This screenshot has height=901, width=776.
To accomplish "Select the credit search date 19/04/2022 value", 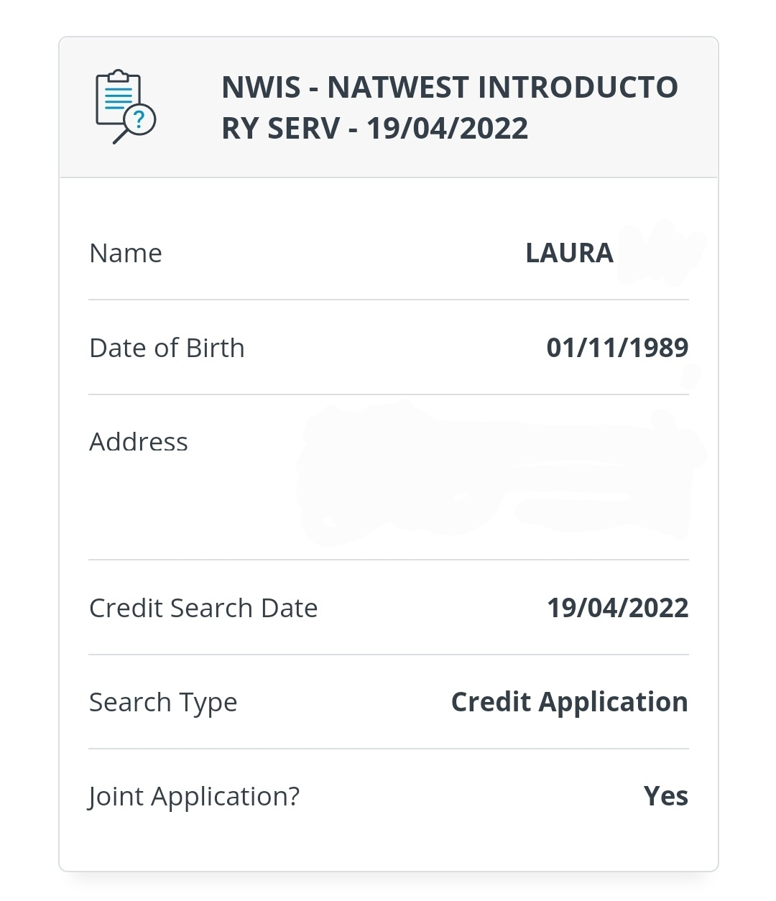I will click(x=617, y=608).
